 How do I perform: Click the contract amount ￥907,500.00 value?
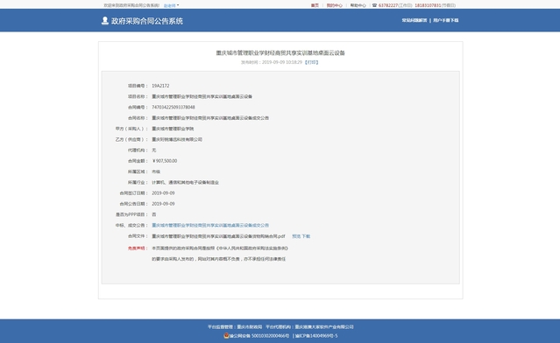pos(164,161)
